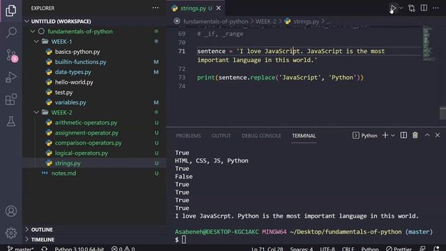Open the Source Control view
Viewport: 446px width, 251px height.
(11, 55)
